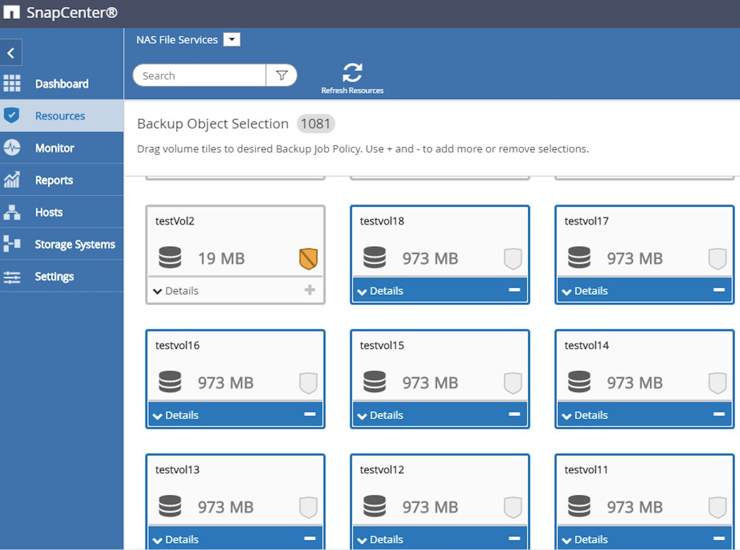The height and width of the screenshot is (550, 740).
Task: Expand Details for testvol15
Action: click(x=380, y=416)
